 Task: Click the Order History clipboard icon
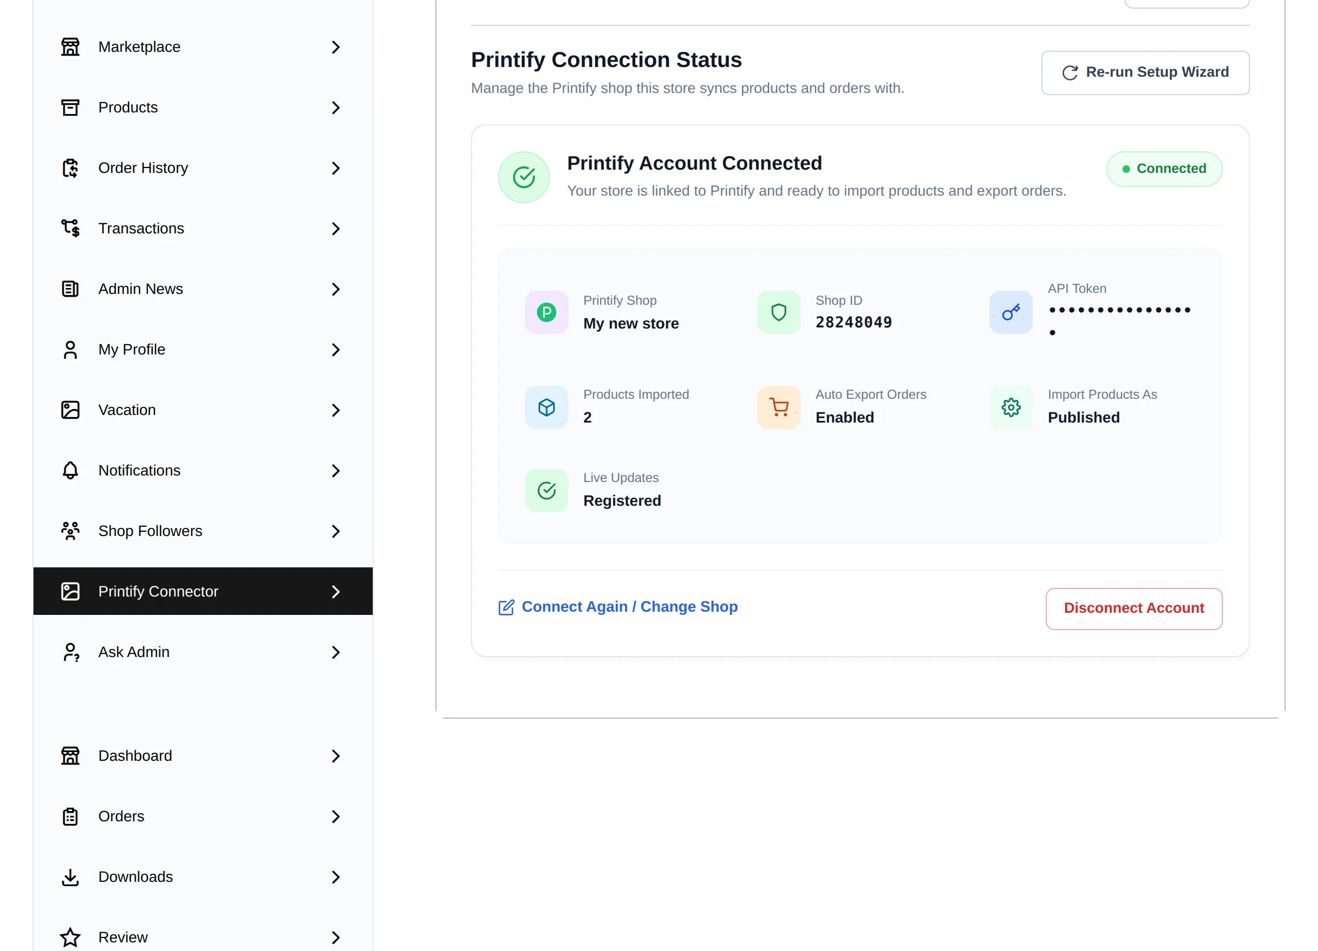70,168
